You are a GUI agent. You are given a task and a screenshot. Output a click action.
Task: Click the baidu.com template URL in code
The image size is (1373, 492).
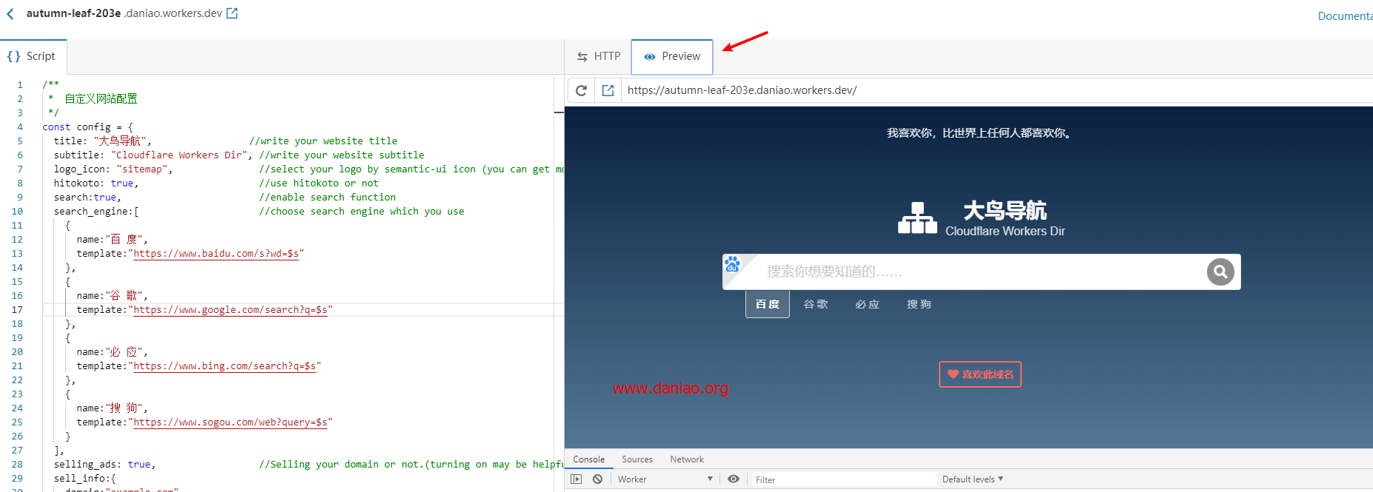pos(216,254)
